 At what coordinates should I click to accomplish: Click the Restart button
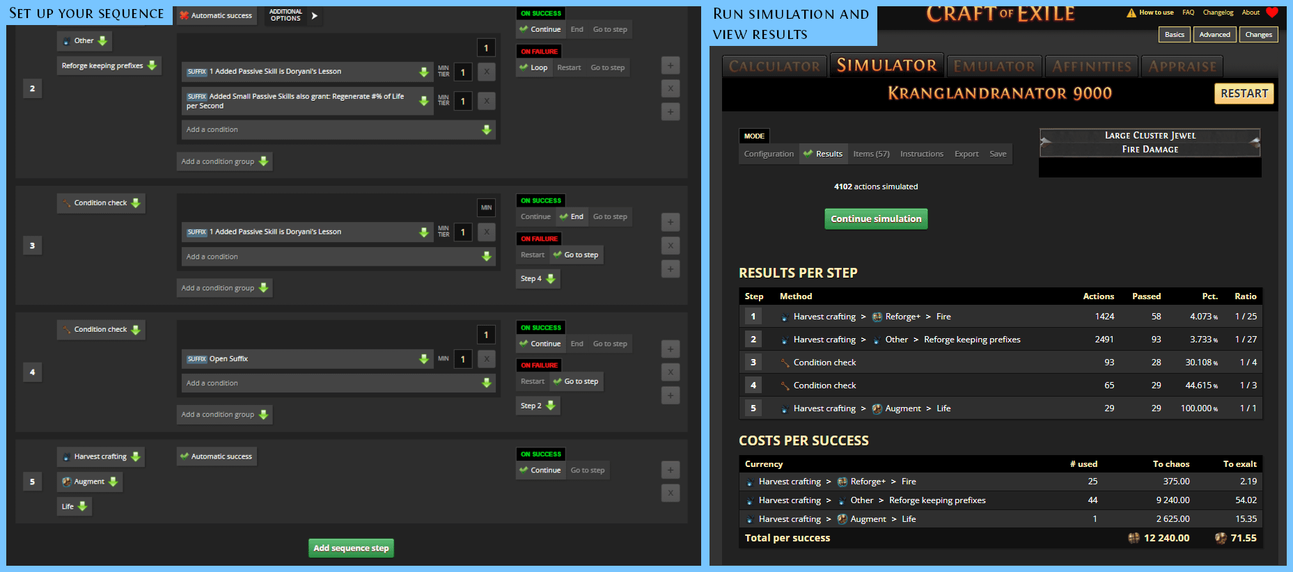[x=1244, y=93]
